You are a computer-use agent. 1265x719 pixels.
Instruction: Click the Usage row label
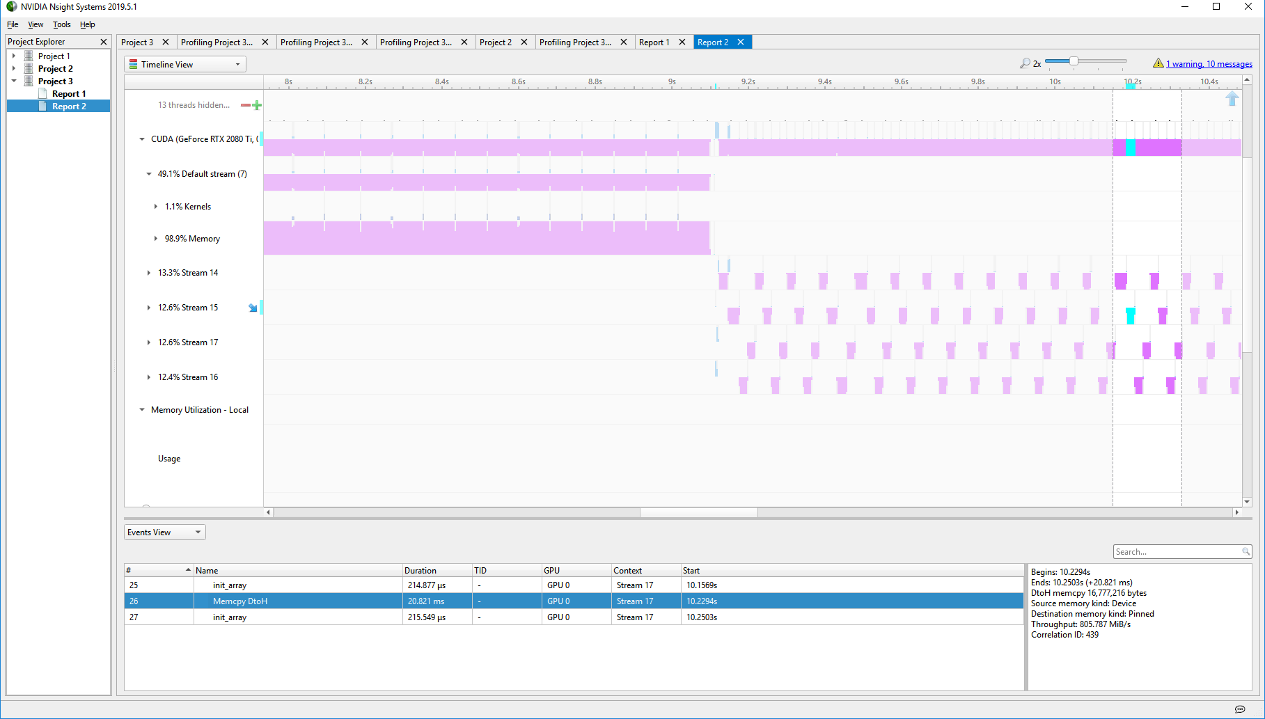(169, 459)
